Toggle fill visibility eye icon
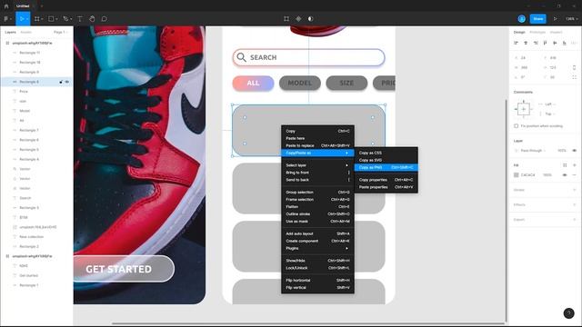582x327 pixels. tap(565, 175)
